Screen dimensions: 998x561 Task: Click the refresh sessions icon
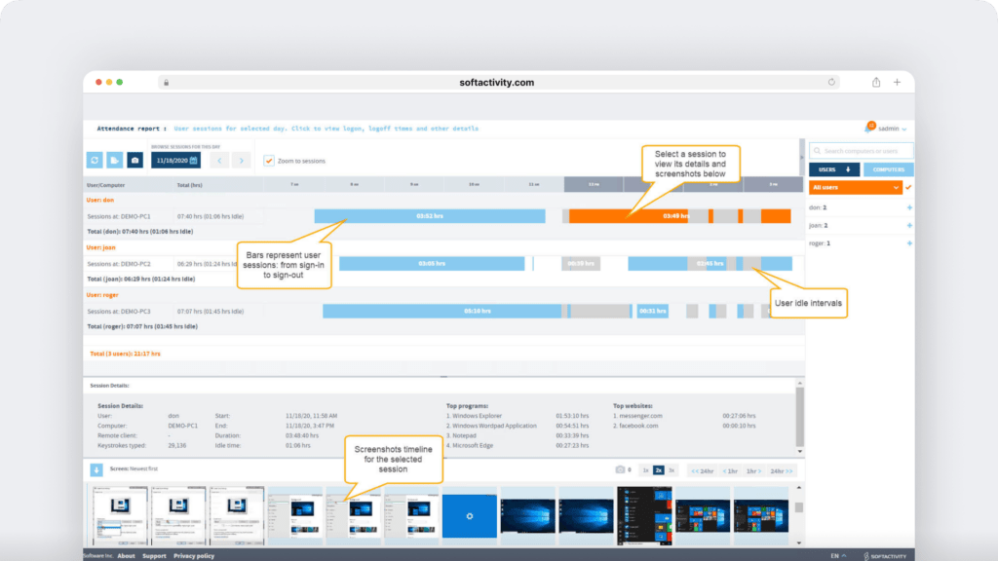tap(95, 160)
